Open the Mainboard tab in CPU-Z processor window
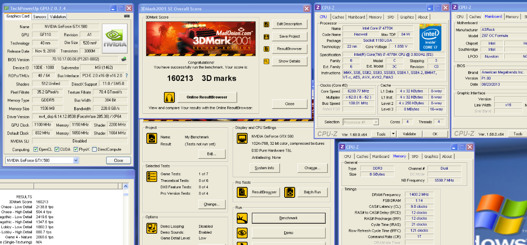 click(x=356, y=17)
